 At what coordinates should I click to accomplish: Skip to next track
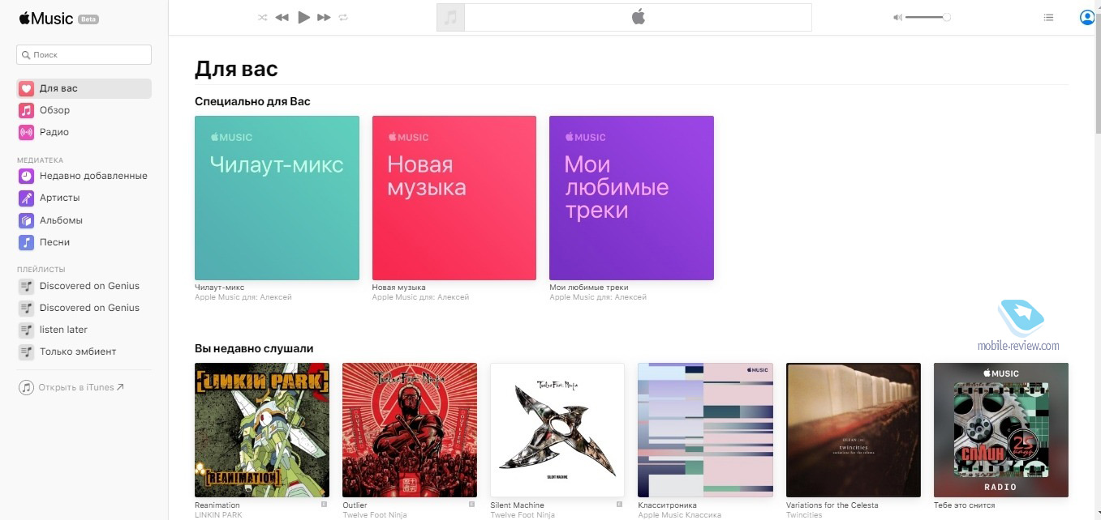[324, 17]
